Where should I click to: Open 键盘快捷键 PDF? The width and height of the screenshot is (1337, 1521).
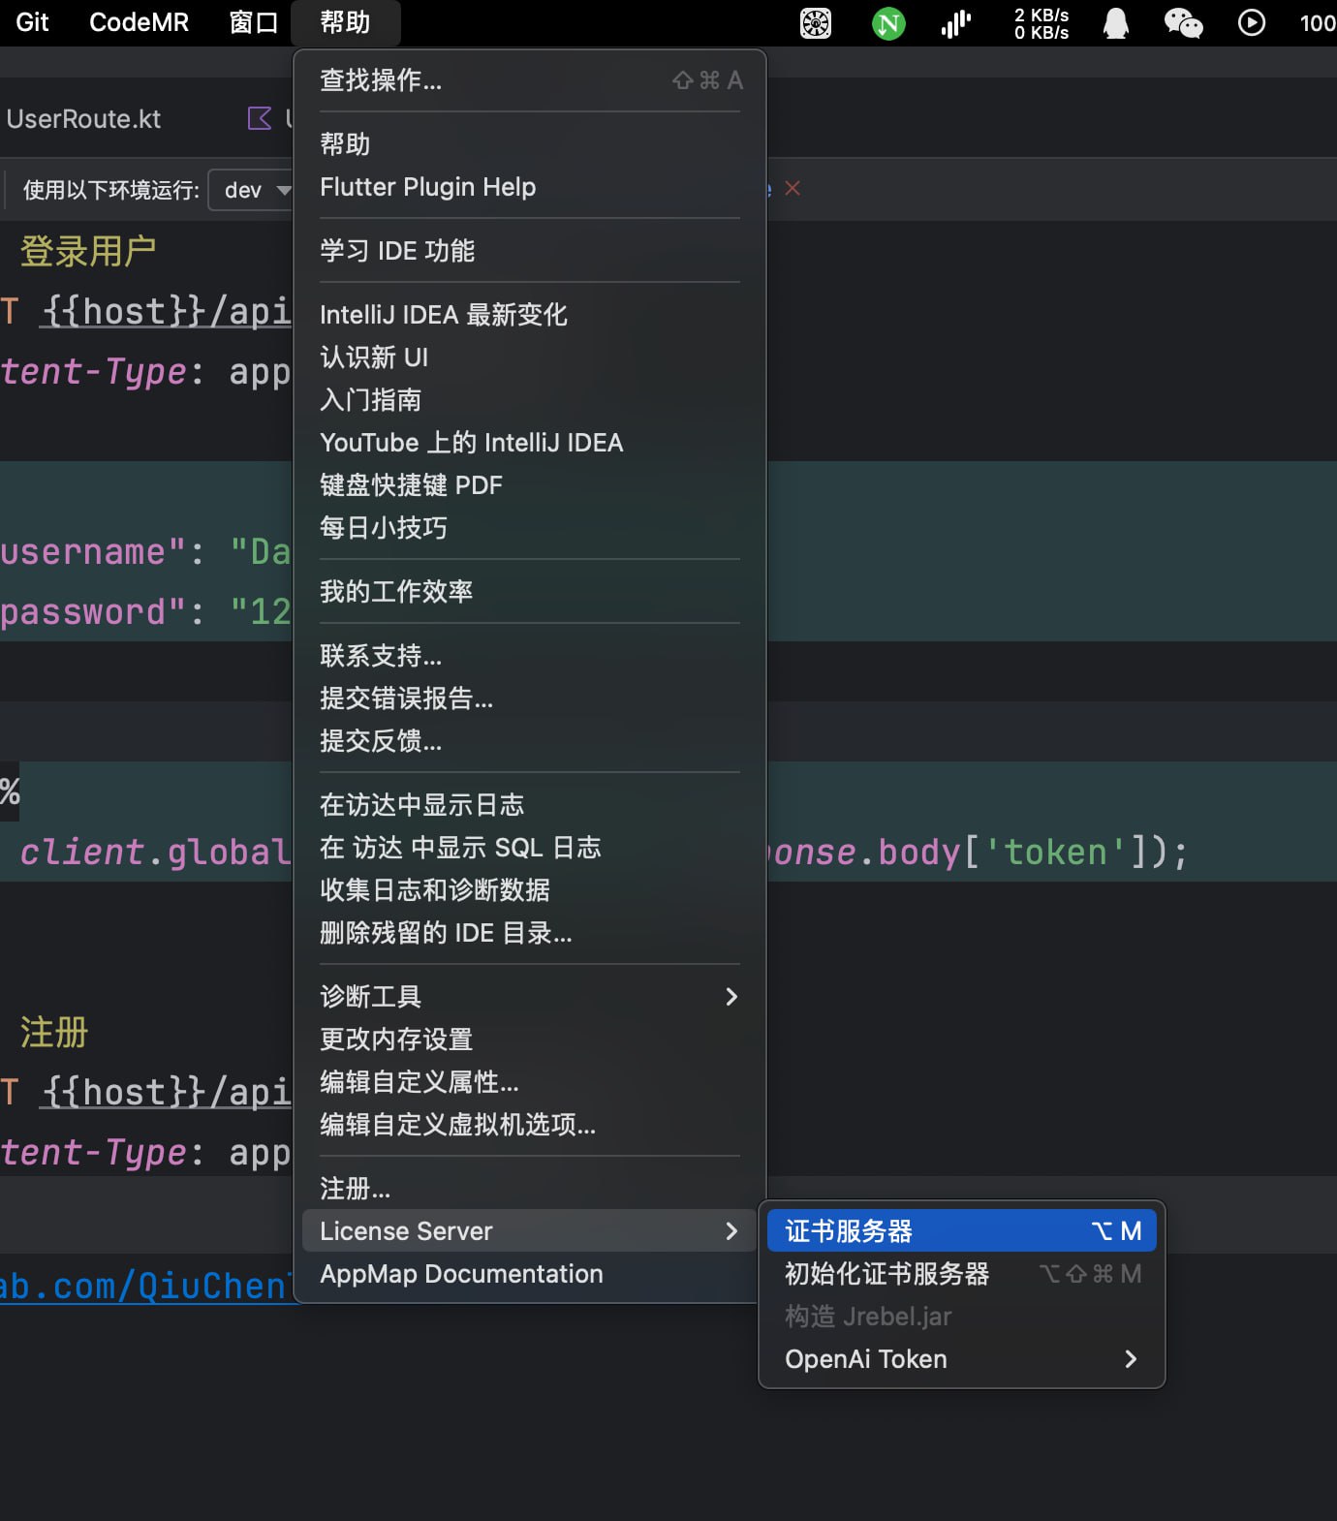tap(530, 485)
